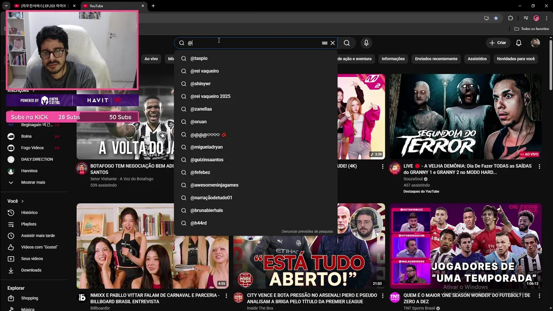Select the Ao vivo filter chip
Image resolution: width=553 pixels, height=311 pixels.
[151, 59]
